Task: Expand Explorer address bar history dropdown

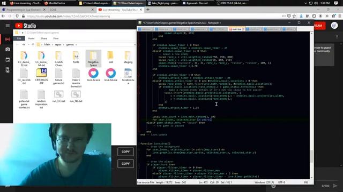Action: 135,45
